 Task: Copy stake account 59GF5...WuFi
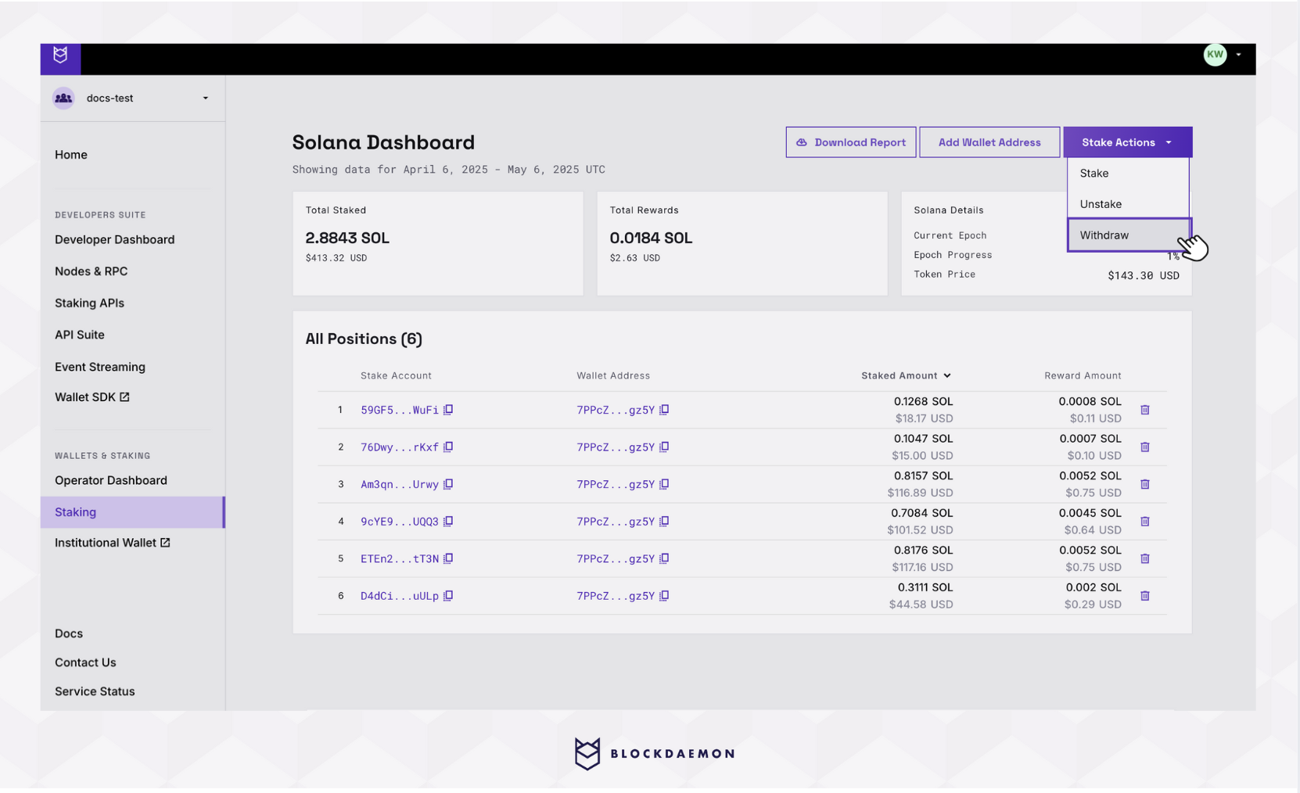tap(448, 410)
